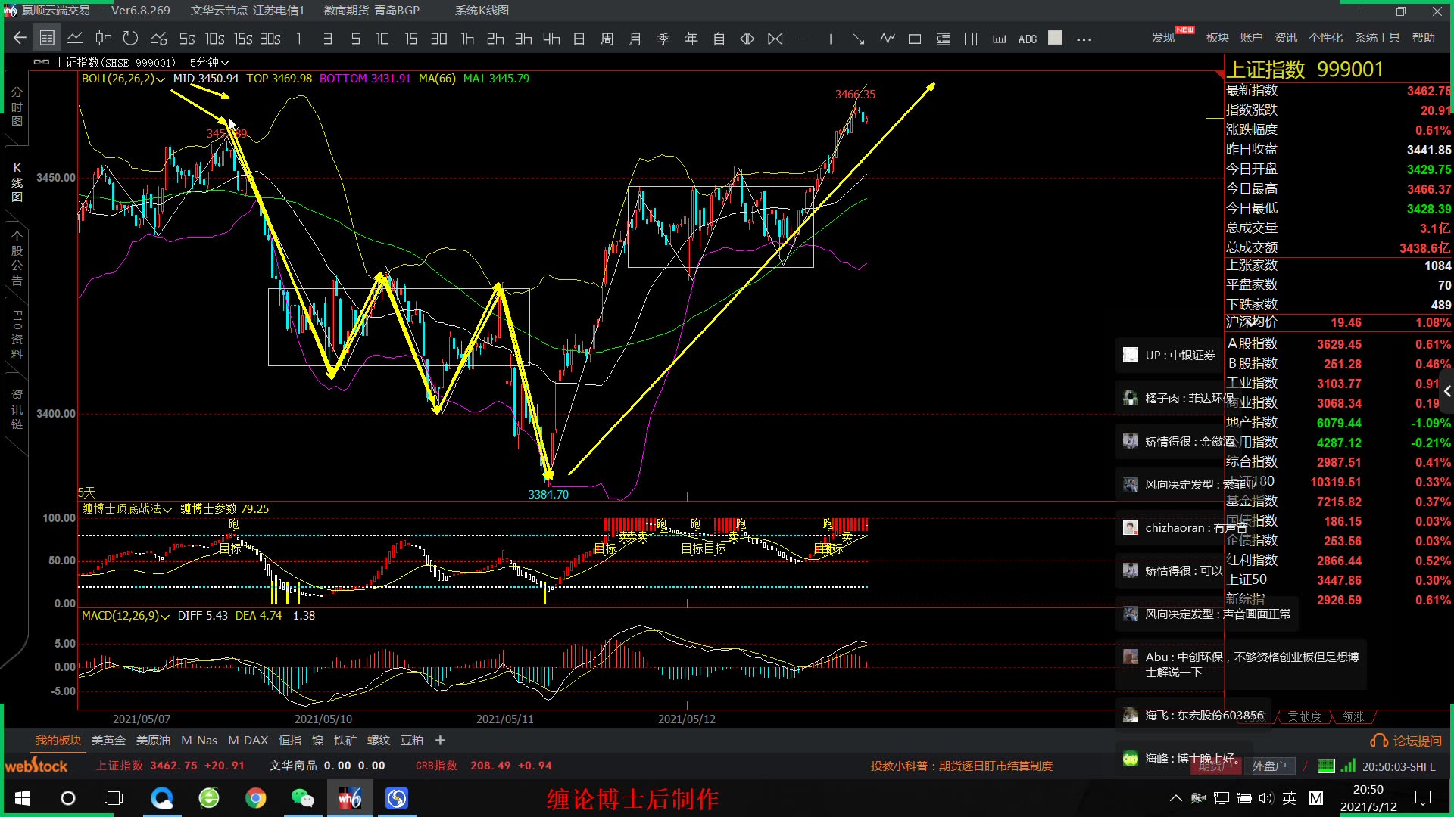Image resolution: width=1454 pixels, height=817 pixels.
Task: Switch to yearly 年 K-line period
Action: point(691,38)
